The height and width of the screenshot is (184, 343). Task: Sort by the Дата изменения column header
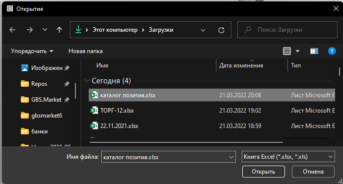[x=241, y=65]
